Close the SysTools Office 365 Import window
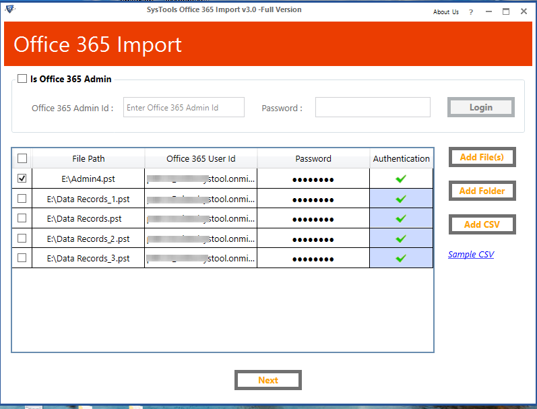Screen dimensions: 537x409 (x=524, y=11)
